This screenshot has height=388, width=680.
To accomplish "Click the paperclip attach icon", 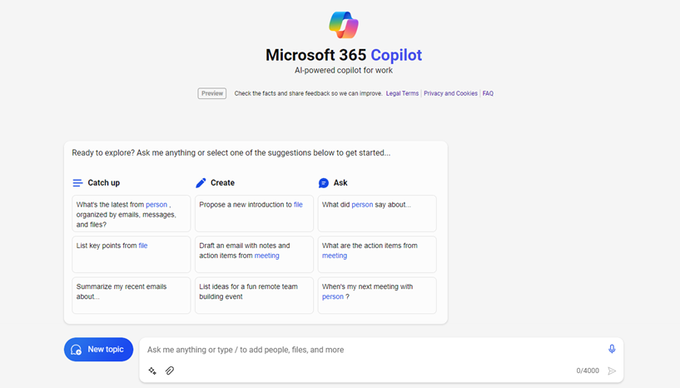I will (x=170, y=371).
